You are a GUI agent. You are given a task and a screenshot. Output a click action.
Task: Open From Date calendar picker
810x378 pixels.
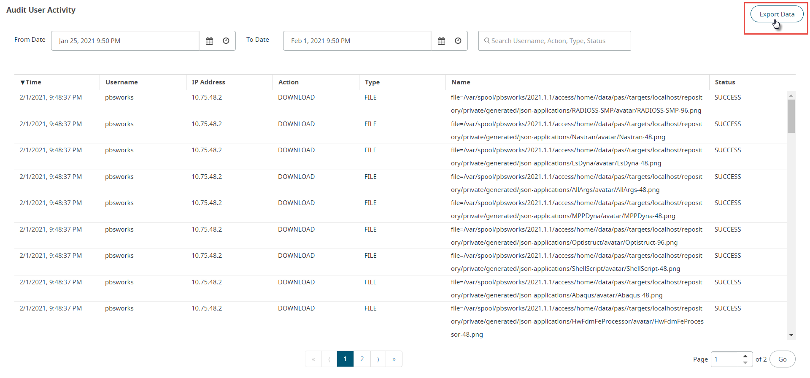(x=209, y=41)
